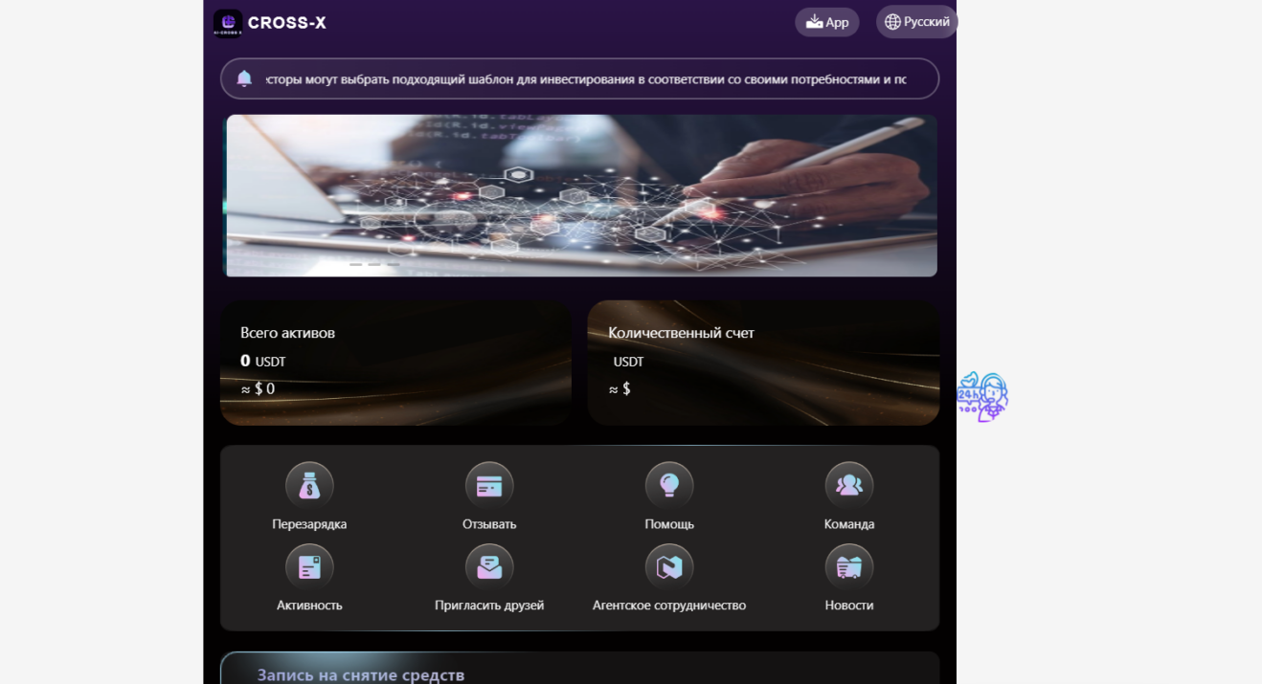1262x684 pixels.
Task: Click the notification bell icon
Action: [x=244, y=78]
